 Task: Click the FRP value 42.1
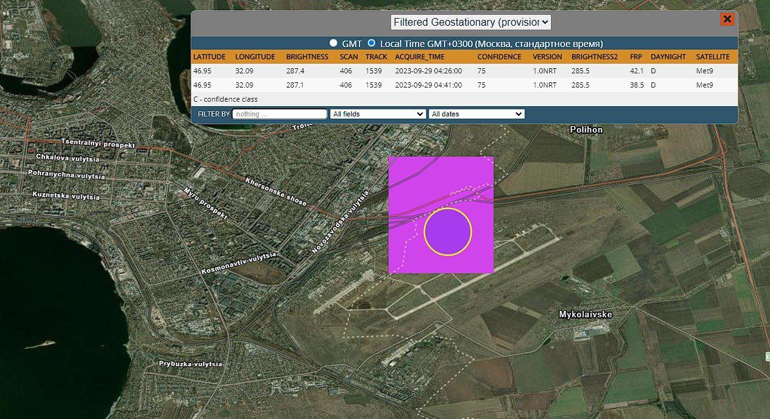[637, 71]
